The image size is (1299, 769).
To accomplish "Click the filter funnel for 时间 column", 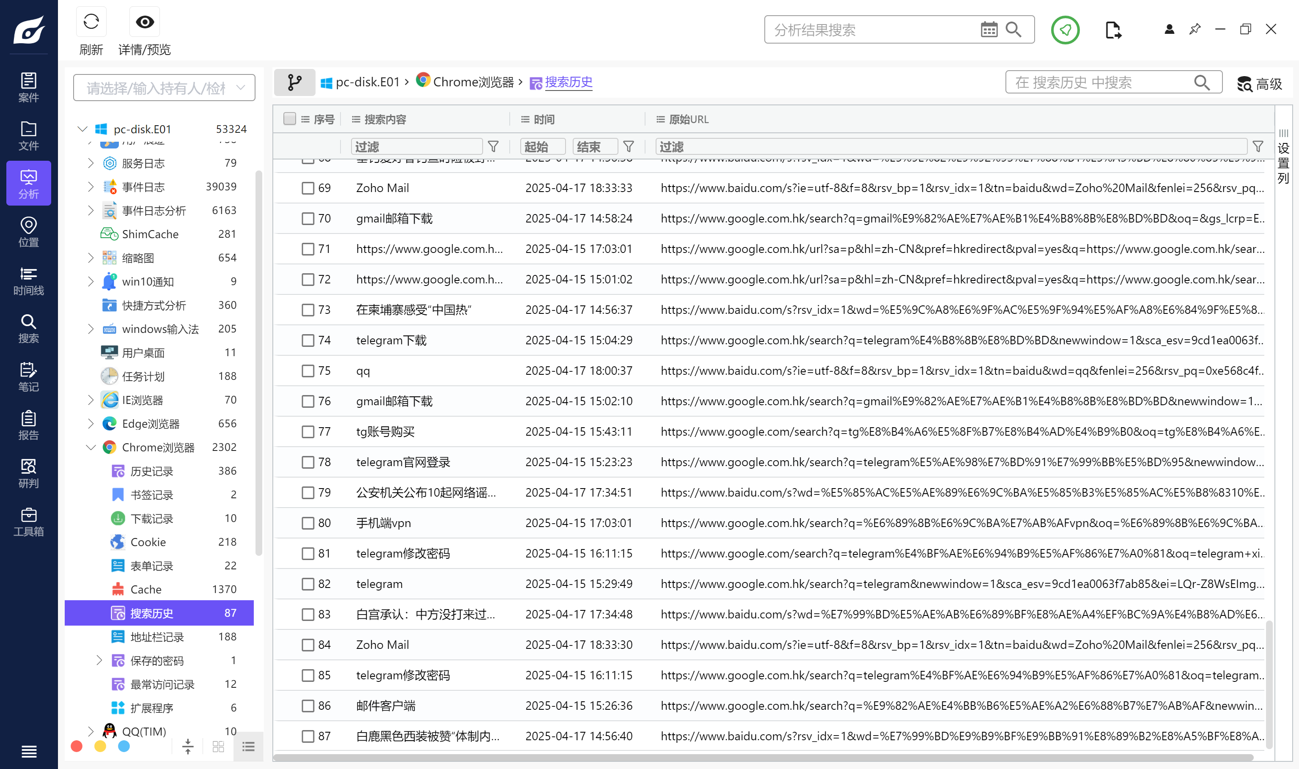I will (629, 147).
